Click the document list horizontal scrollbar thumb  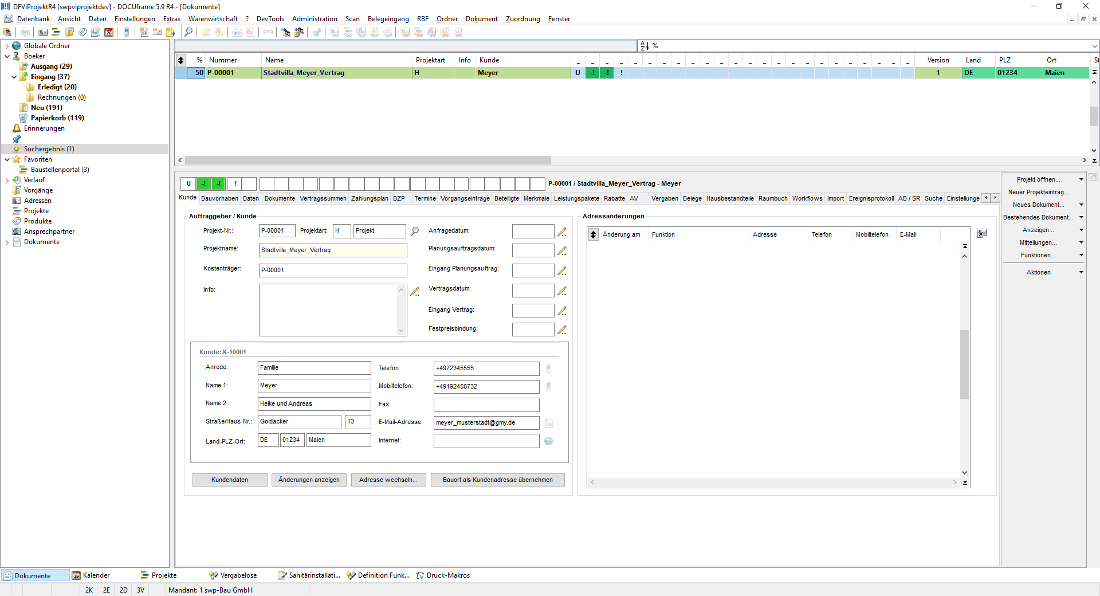[368, 160]
